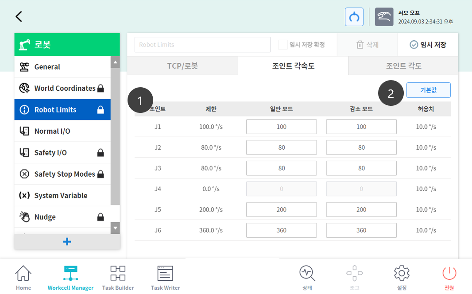
Task: Click the 기본값 default button
Action: [428, 90]
